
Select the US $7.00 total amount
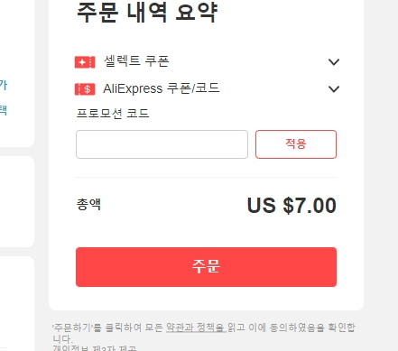tap(292, 206)
